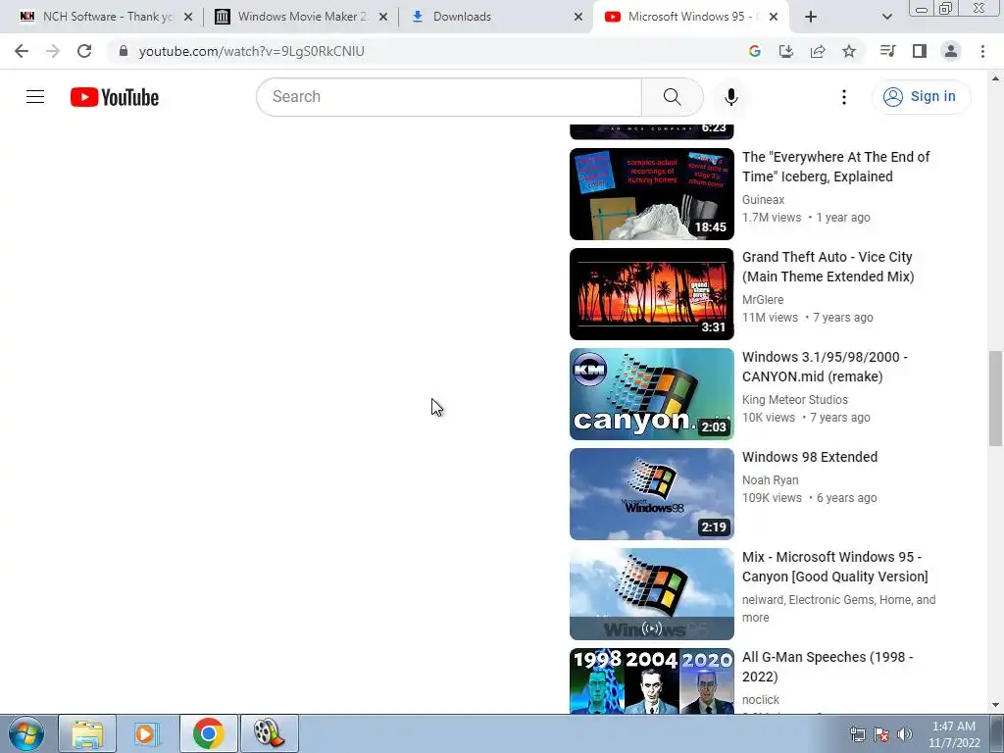Toggle Chrome side panel icon

pyautogui.click(x=920, y=51)
